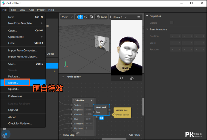Choose Upload... from the File menu
The height and width of the screenshot is (140, 207).
[23, 89]
